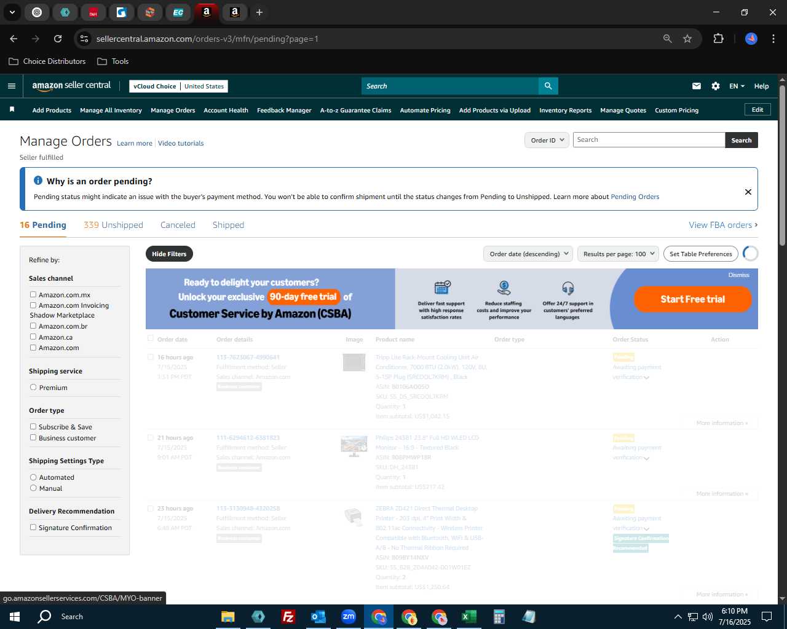This screenshot has height=629, width=787.
Task: Open a new browser tab
Action: 259,12
